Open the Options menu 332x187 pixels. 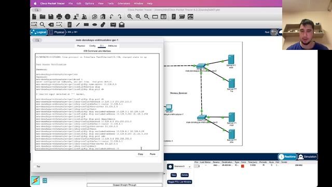click(x=89, y=4)
